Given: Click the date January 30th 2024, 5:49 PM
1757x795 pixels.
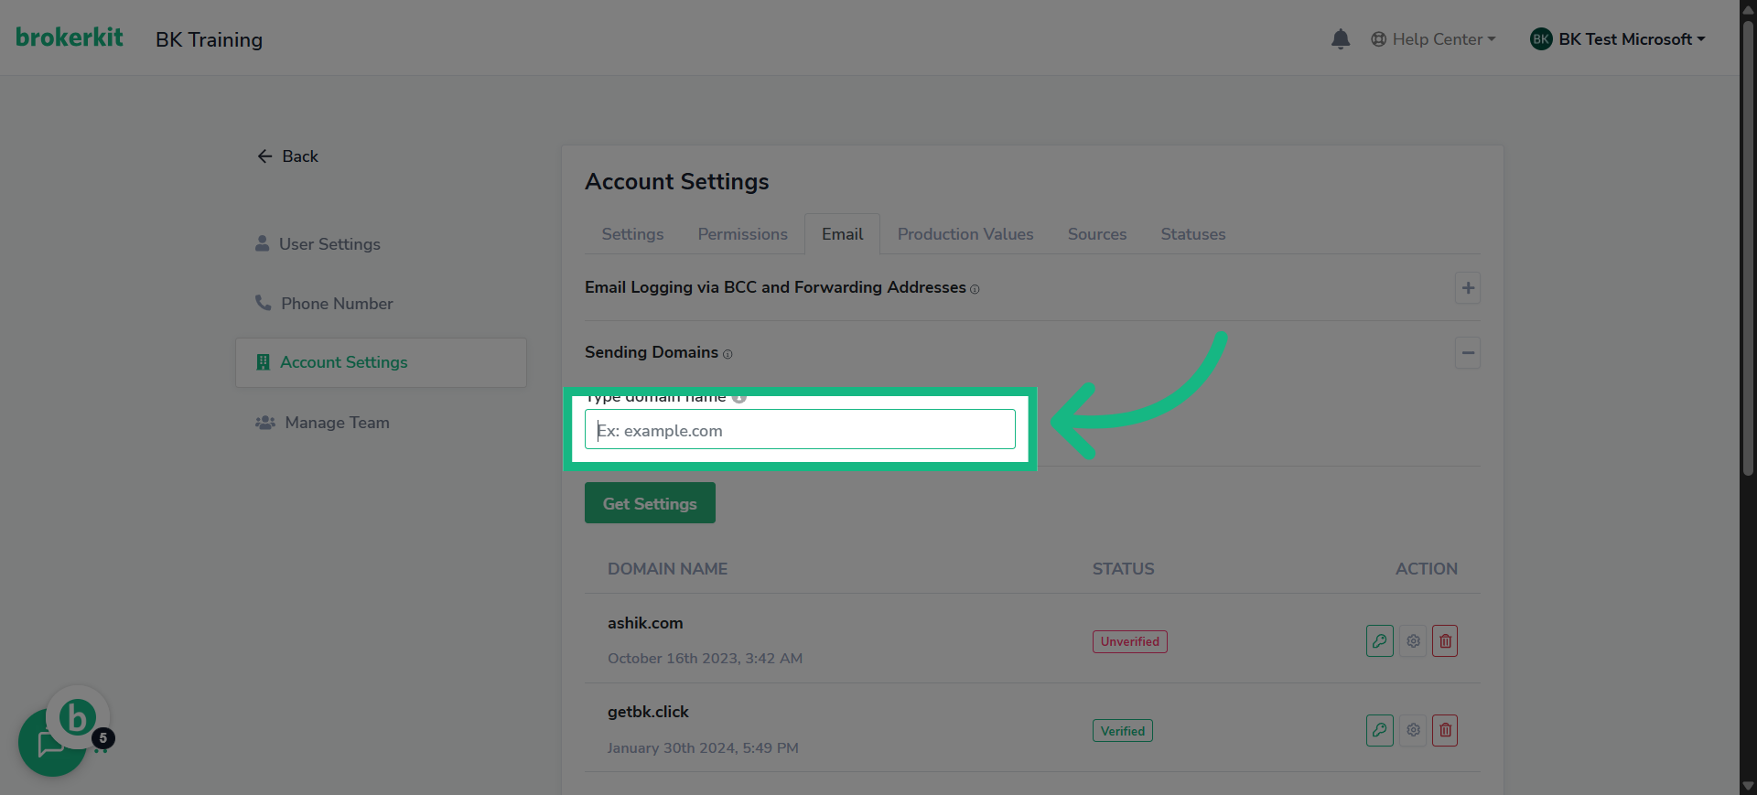Looking at the screenshot, I should [x=703, y=748].
